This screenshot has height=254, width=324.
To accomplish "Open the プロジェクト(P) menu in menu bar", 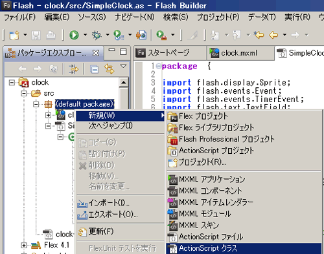I will [x=218, y=17].
